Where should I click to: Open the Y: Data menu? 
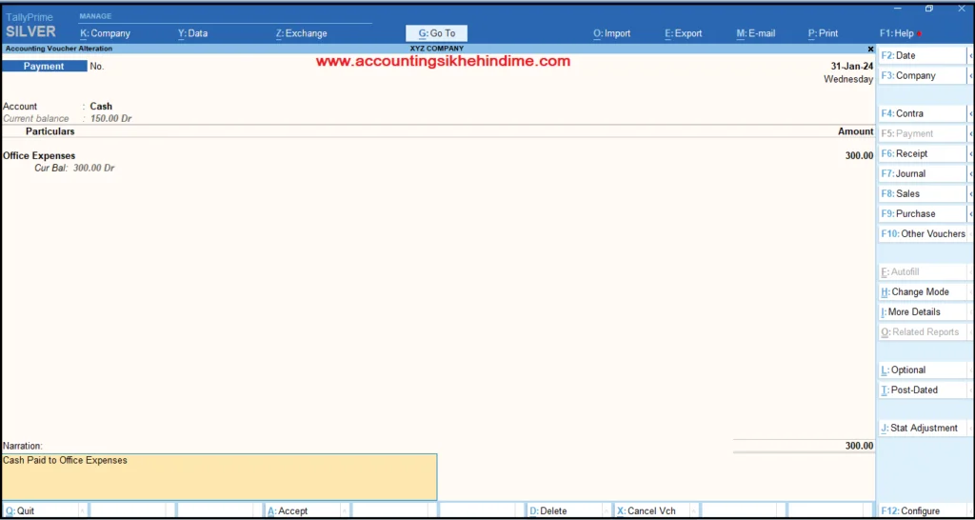(192, 33)
